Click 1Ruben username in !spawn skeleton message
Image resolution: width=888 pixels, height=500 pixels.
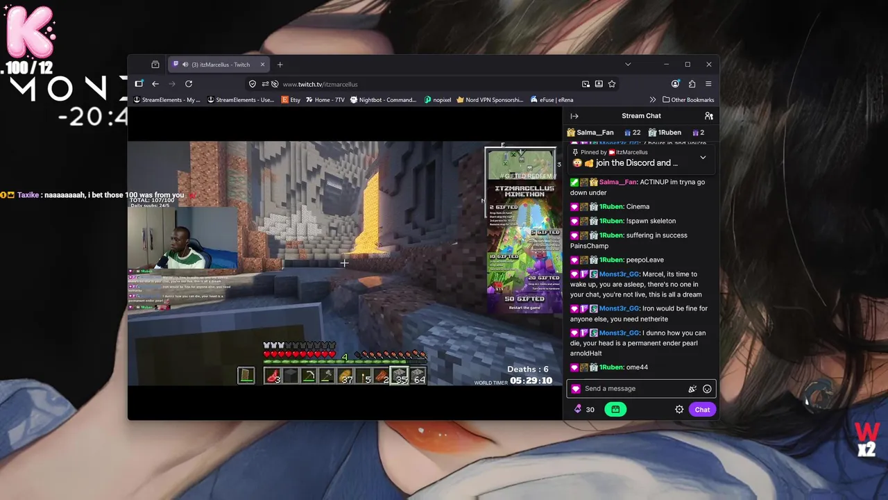pos(610,221)
